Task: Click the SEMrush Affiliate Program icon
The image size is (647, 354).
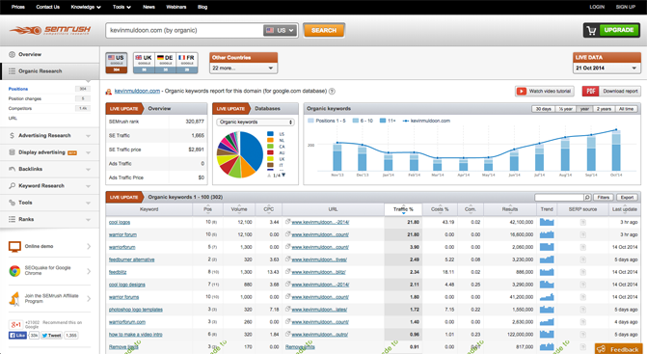Action: [14, 299]
